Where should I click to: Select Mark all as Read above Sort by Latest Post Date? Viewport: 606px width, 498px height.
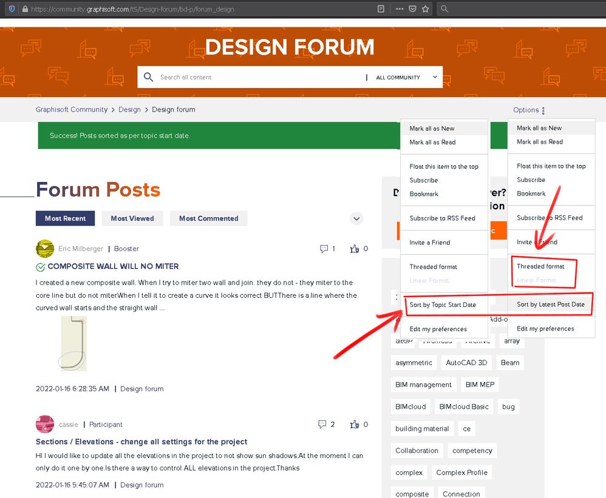click(540, 142)
